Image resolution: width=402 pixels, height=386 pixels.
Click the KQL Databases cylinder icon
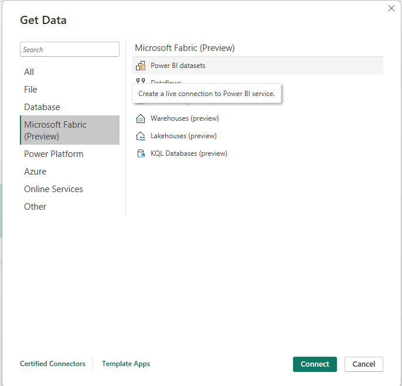click(141, 153)
